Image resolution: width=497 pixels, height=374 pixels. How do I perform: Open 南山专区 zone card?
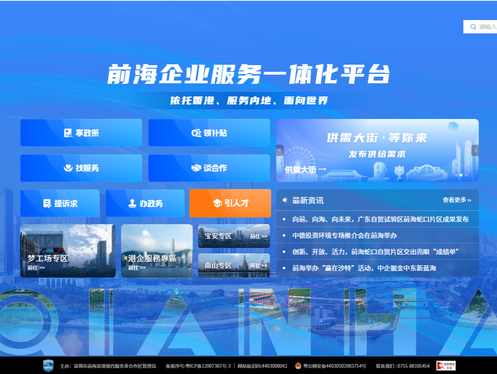[x=234, y=265]
